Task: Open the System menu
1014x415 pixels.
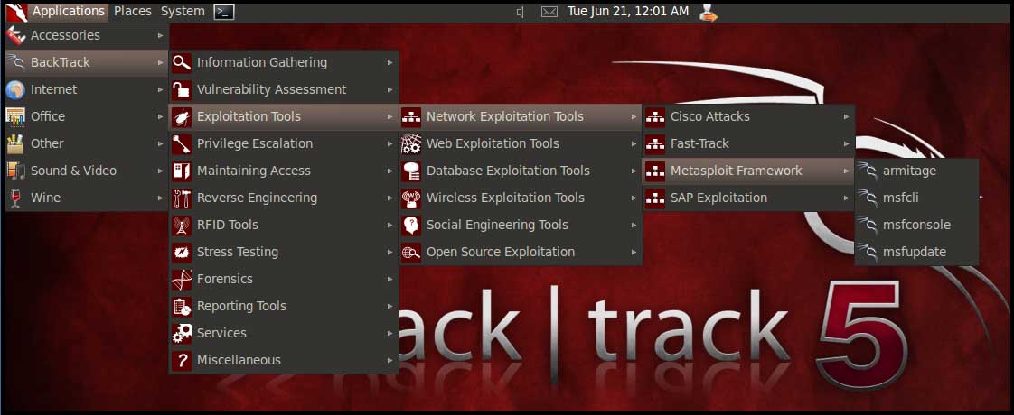Action: coord(183,12)
